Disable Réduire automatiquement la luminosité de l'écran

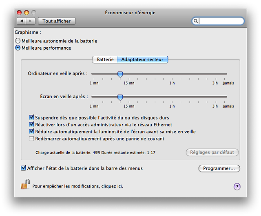tap(31, 132)
